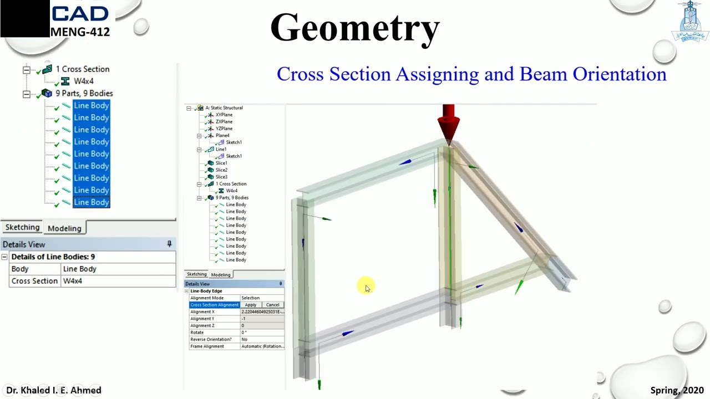Click Apply for Cross Section Alignment

(x=251, y=305)
